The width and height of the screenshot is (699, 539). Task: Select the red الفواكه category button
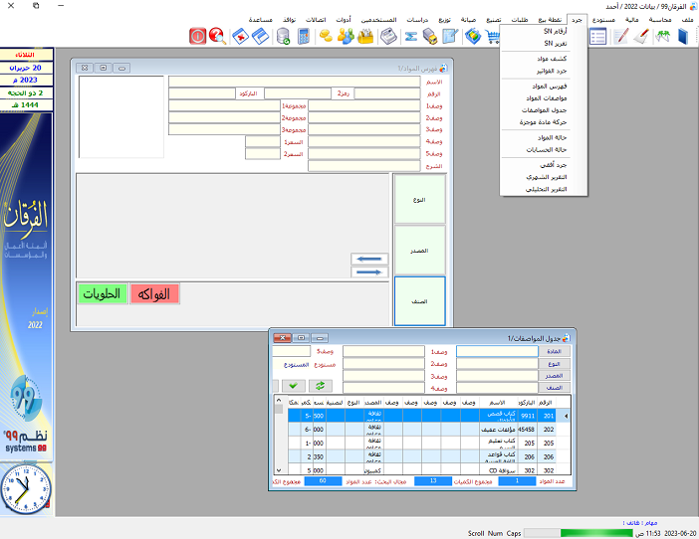pyautogui.click(x=154, y=293)
